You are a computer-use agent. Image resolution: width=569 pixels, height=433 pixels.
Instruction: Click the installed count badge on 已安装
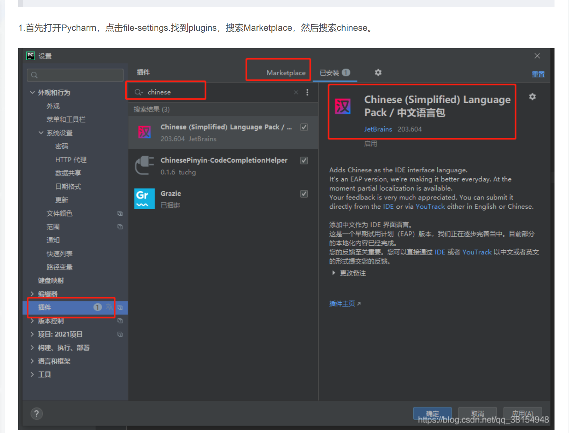[x=346, y=72]
